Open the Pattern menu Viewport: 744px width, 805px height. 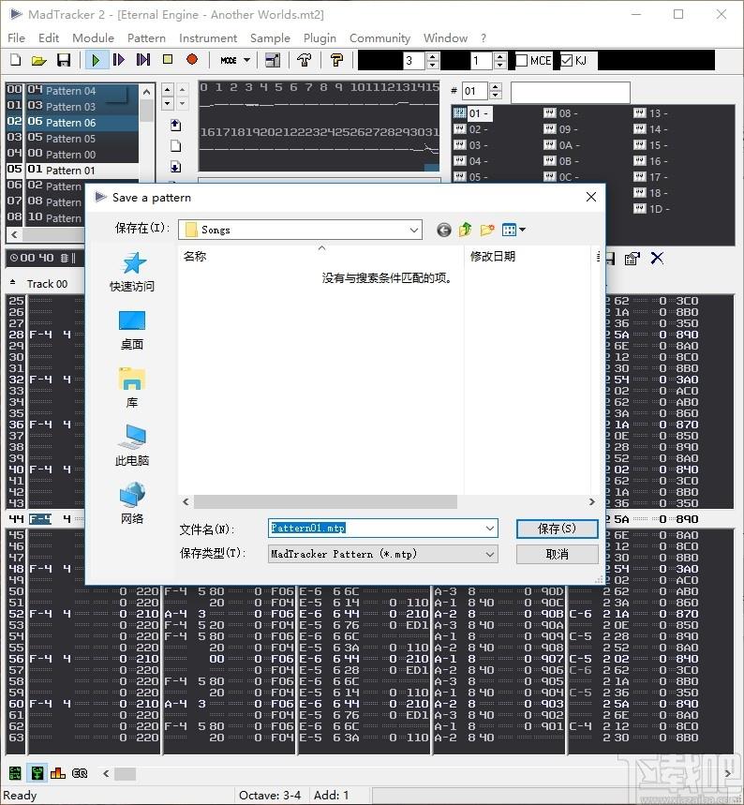pos(146,38)
